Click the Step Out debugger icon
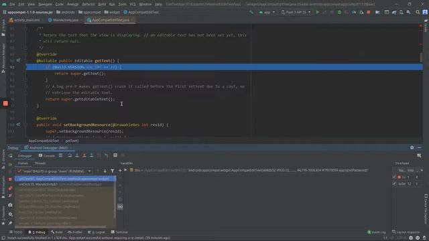 (91, 155)
